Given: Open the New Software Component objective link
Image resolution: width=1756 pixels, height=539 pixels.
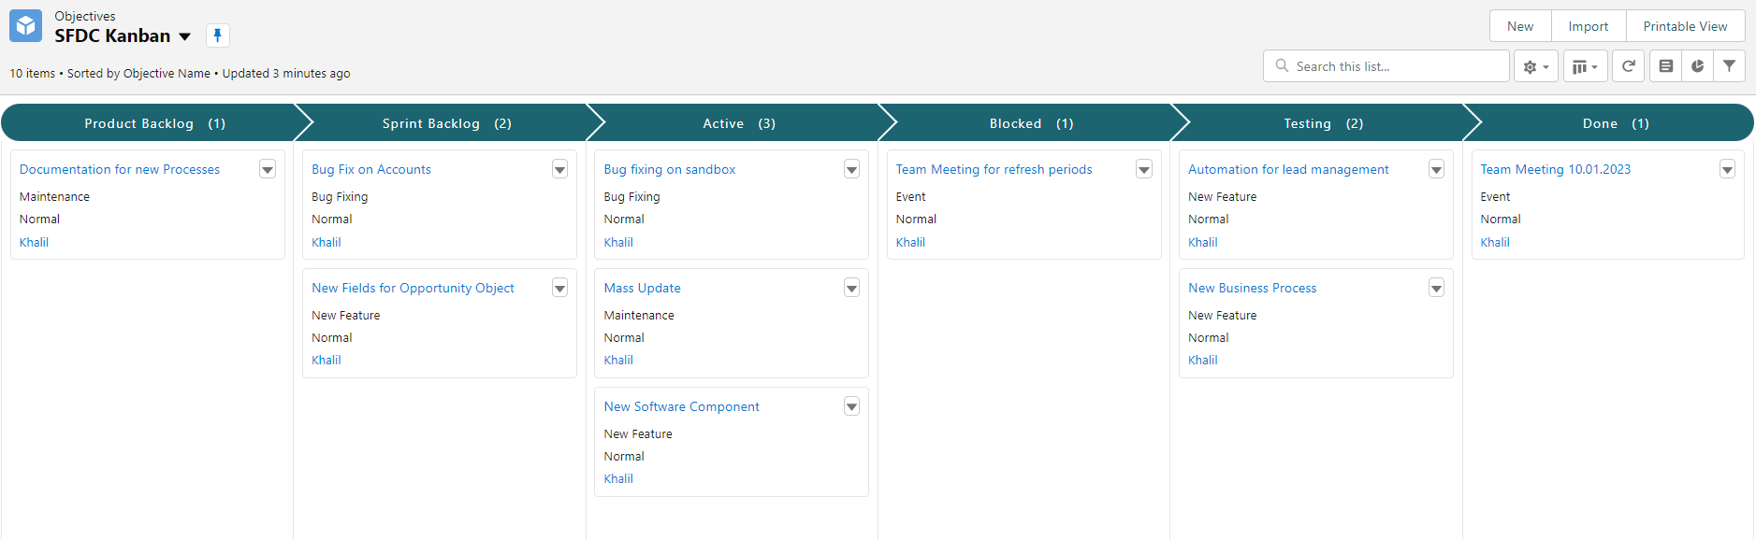Looking at the screenshot, I should 681,406.
